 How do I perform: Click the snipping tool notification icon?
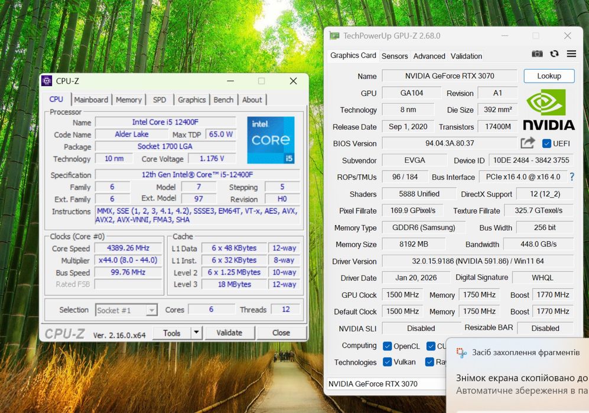pyautogui.click(x=461, y=353)
